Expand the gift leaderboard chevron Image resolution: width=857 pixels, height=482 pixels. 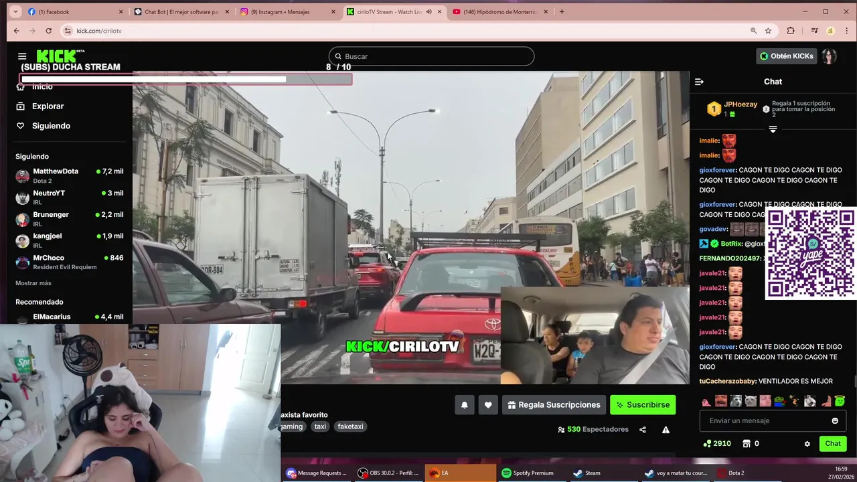coord(773,129)
